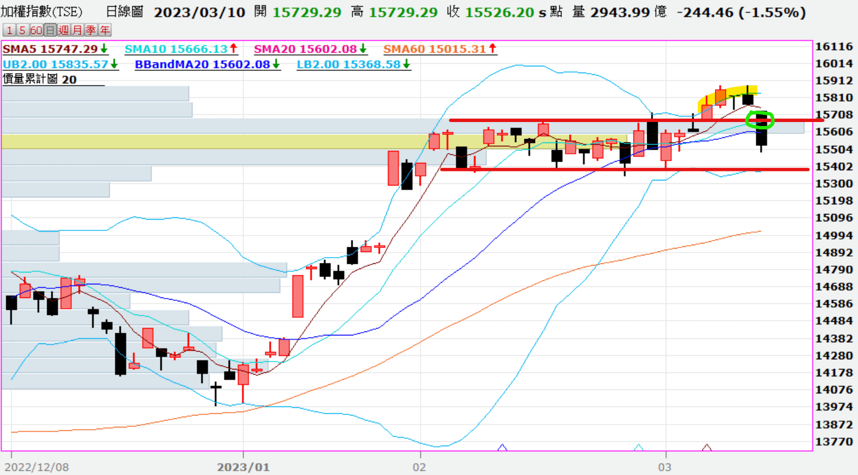
Task: Click the 03 month axis label
Action: pos(665,467)
